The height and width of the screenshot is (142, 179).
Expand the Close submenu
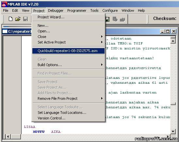tap(68, 37)
